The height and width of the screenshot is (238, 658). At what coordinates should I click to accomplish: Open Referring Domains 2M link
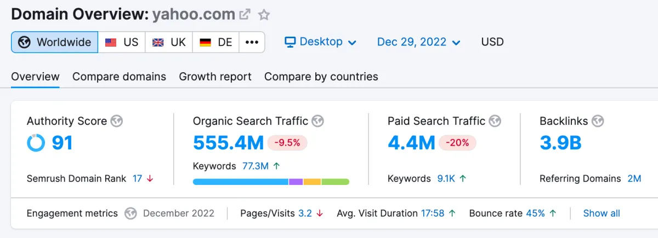[634, 178]
